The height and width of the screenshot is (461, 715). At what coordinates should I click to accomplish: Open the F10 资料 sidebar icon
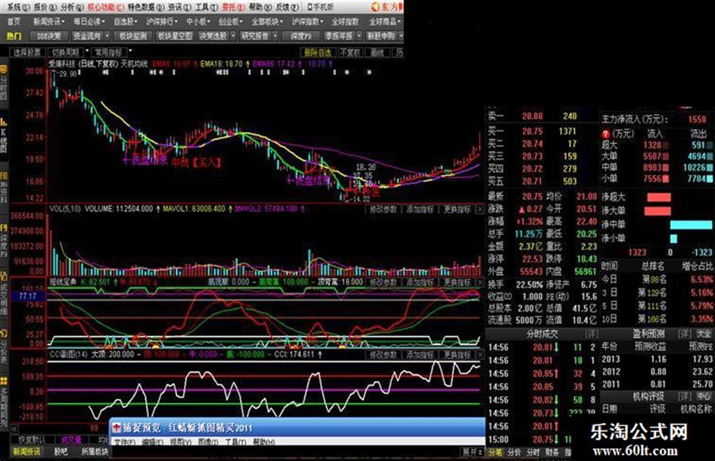[3, 187]
